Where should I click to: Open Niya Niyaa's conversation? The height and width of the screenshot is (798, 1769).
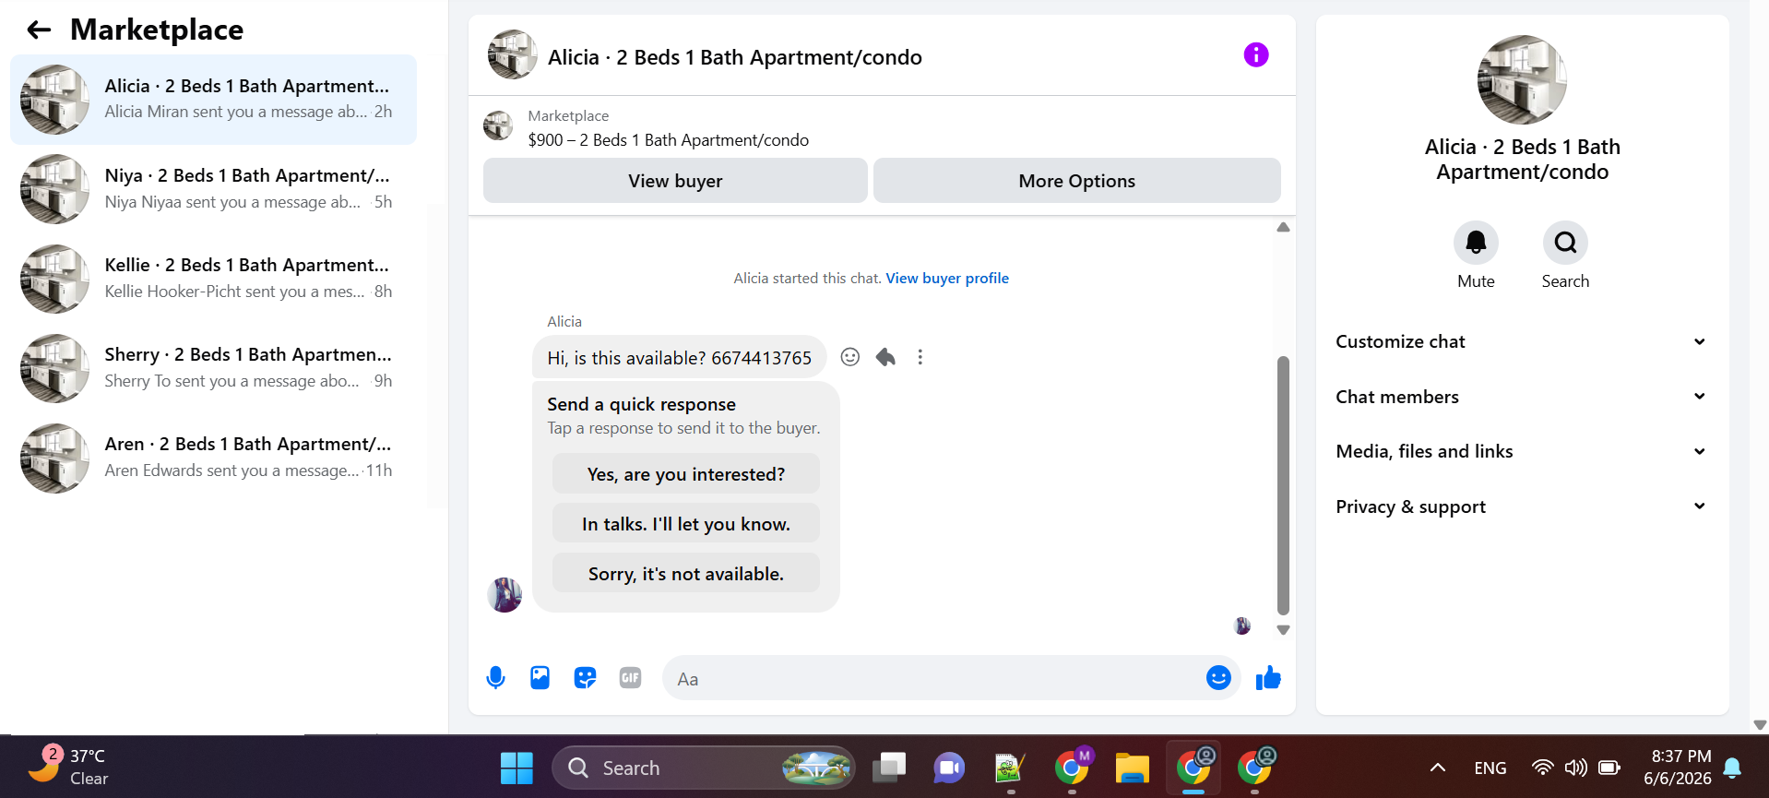pos(213,189)
